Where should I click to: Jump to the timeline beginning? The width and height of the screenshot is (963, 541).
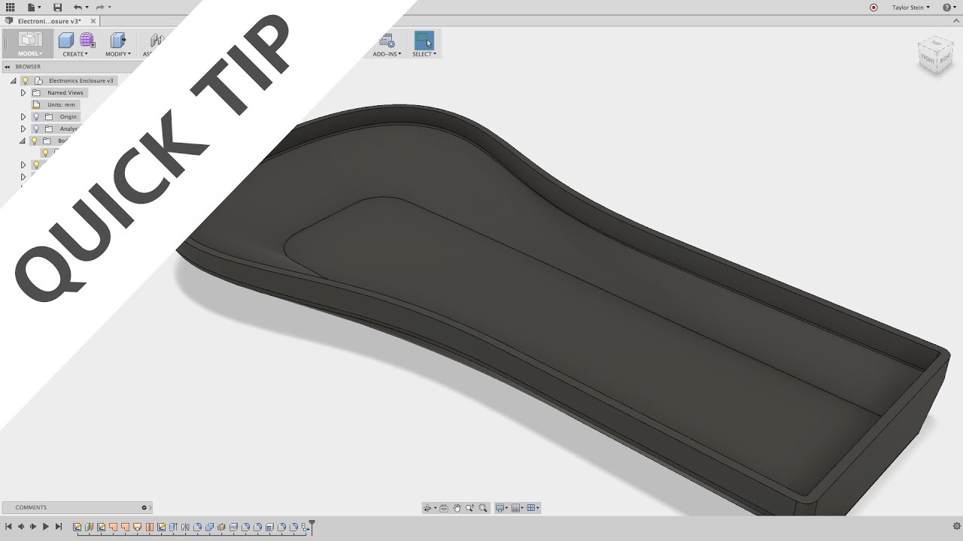click(8, 527)
